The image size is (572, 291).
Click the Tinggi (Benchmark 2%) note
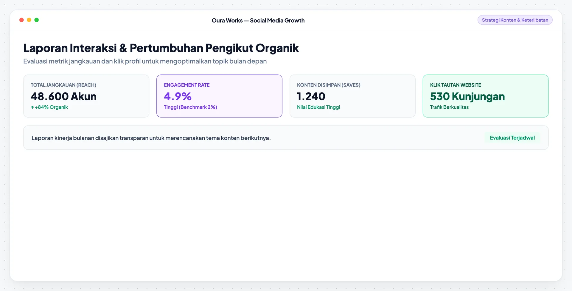[x=190, y=107]
